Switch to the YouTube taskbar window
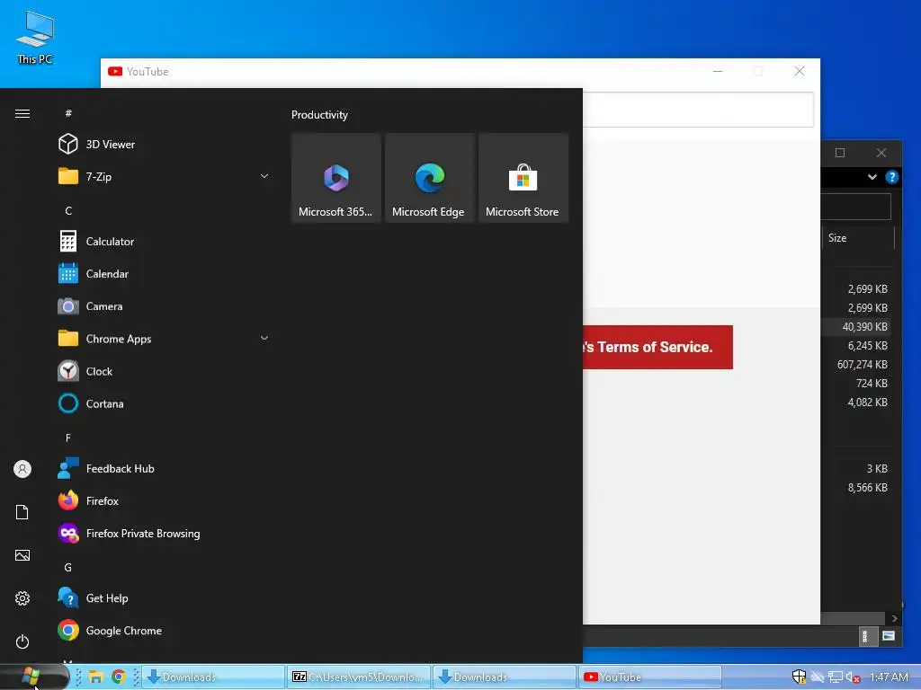This screenshot has height=690, width=921. pos(649,677)
